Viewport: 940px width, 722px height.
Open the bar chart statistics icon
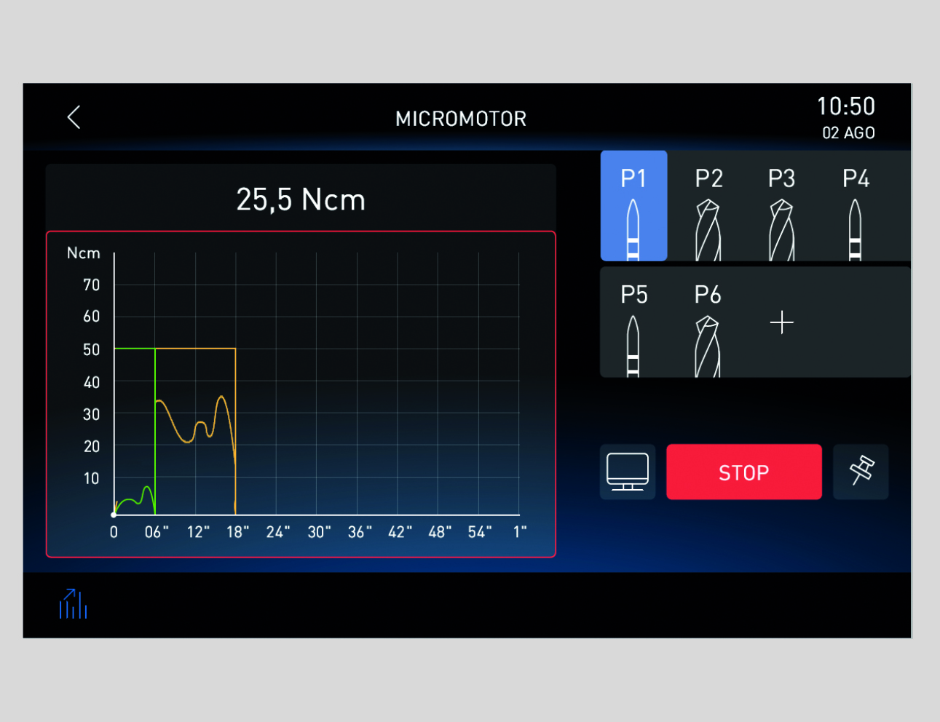73,604
